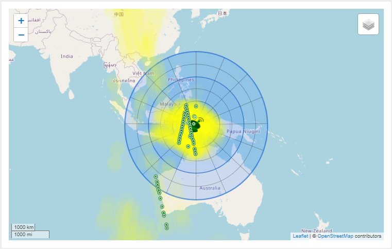Image resolution: width=392 pixels, height=249 pixels.
Task: Click the Papua Niugini label
Action: [x=243, y=131]
